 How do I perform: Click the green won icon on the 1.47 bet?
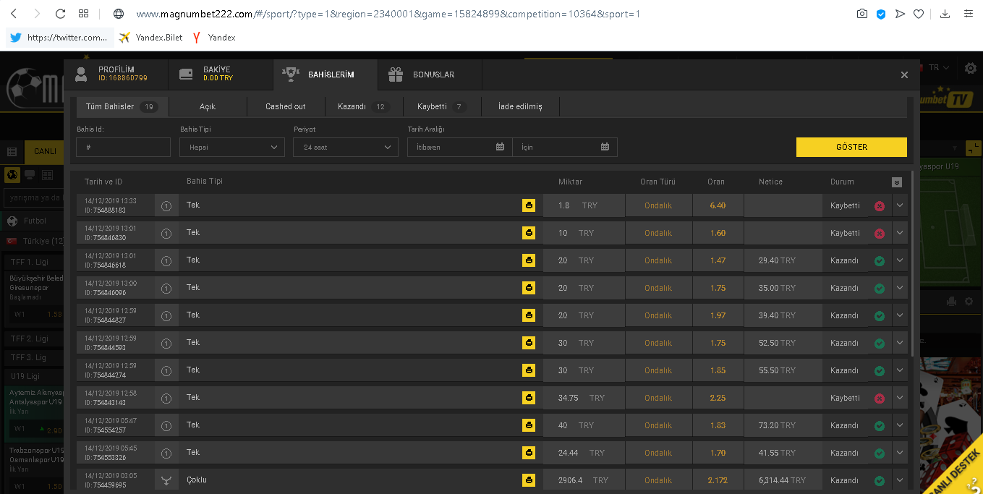pos(880,261)
